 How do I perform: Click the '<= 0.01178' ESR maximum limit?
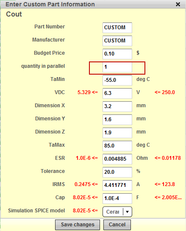click(x=168, y=158)
